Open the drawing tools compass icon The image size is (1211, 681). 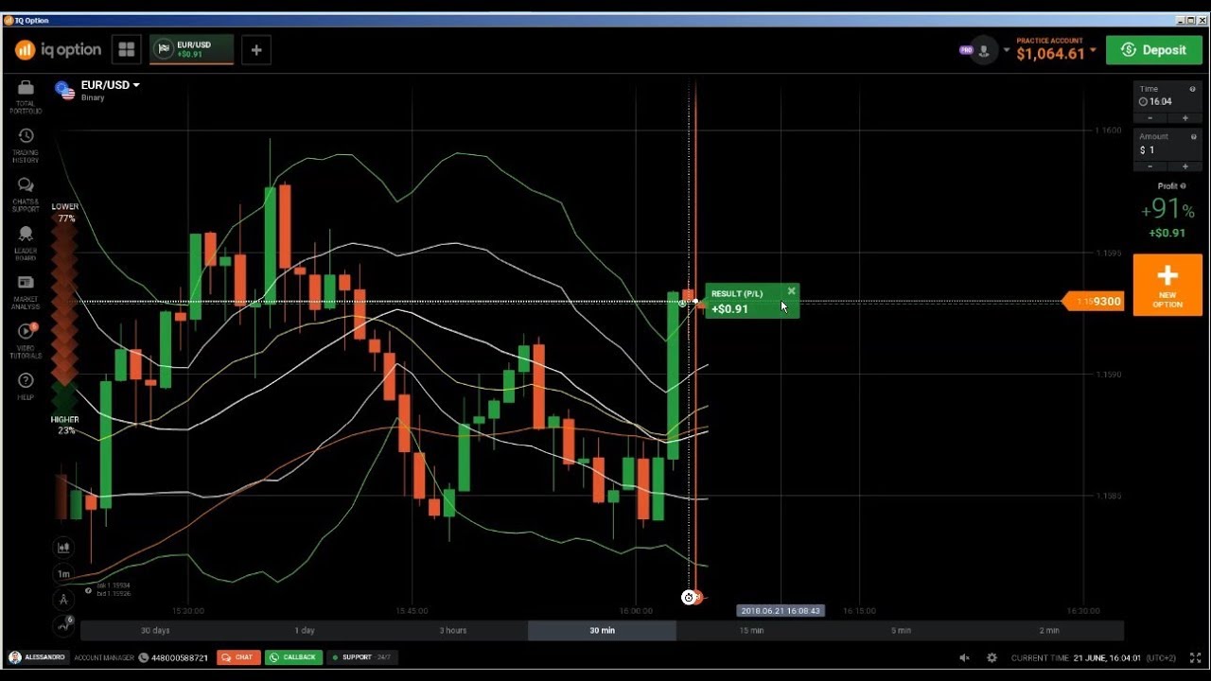pyautogui.click(x=63, y=600)
